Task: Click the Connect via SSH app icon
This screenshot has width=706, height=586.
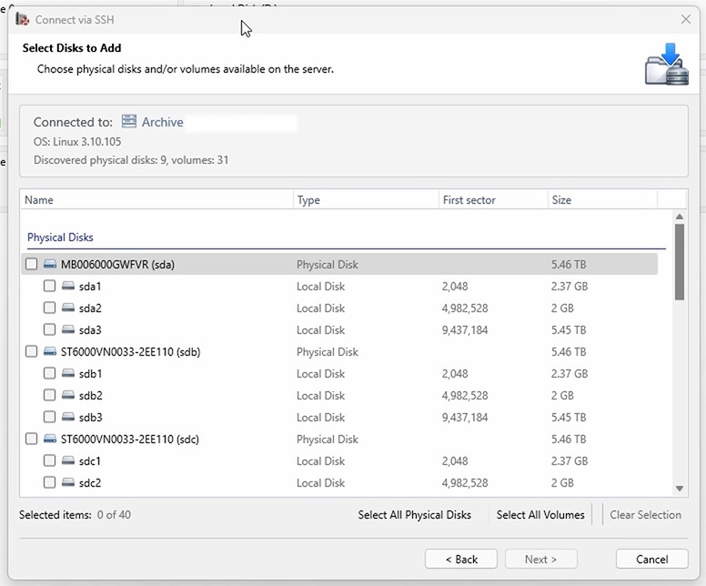Action: click(22, 19)
